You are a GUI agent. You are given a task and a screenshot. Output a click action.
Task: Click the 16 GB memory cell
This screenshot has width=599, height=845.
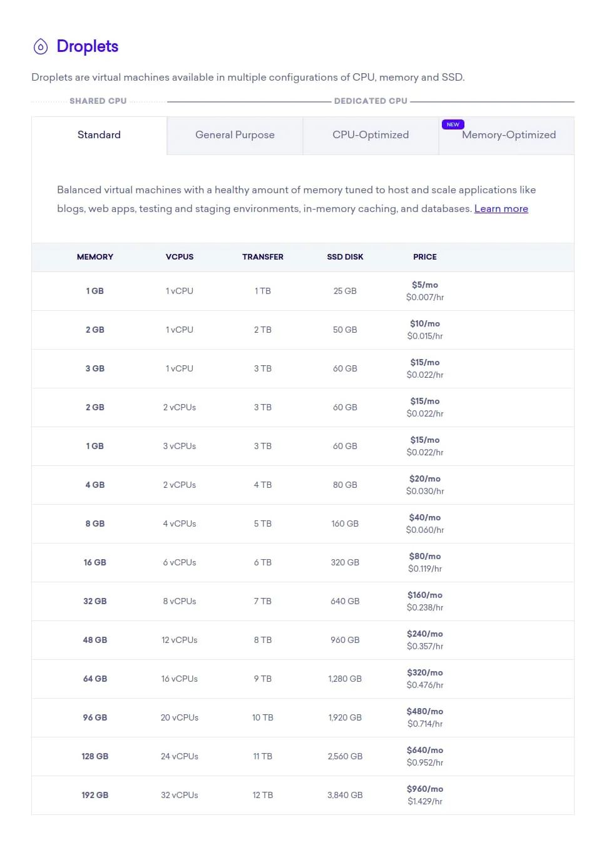[95, 563]
